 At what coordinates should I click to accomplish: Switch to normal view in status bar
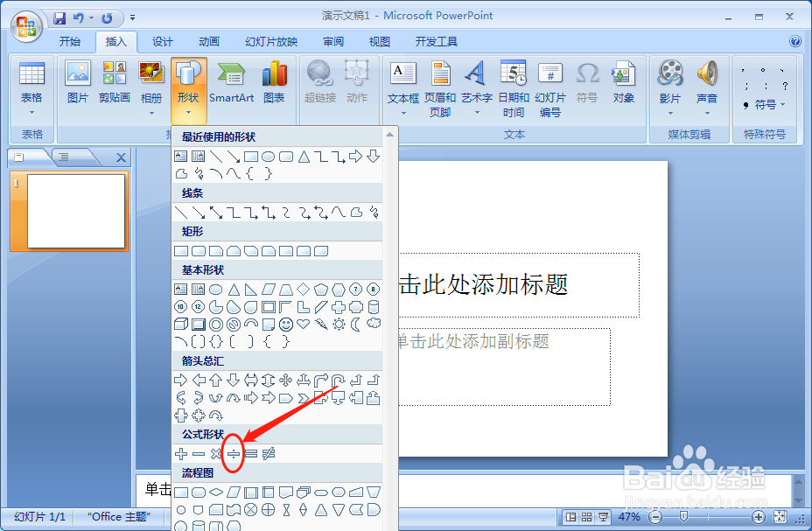point(570,517)
